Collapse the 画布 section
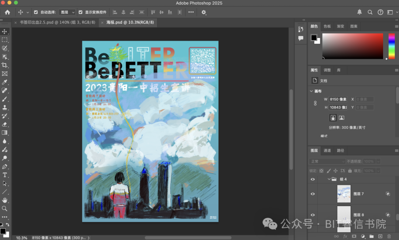The height and width of the screenshot is (240, 399). point(311,91)
